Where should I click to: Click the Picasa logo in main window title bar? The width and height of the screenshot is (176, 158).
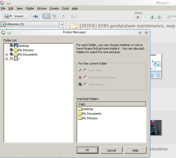pos(2,2)
